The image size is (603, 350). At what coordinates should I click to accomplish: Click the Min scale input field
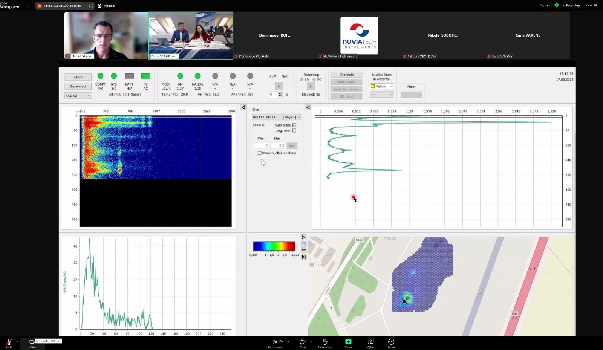coord(261,145)
